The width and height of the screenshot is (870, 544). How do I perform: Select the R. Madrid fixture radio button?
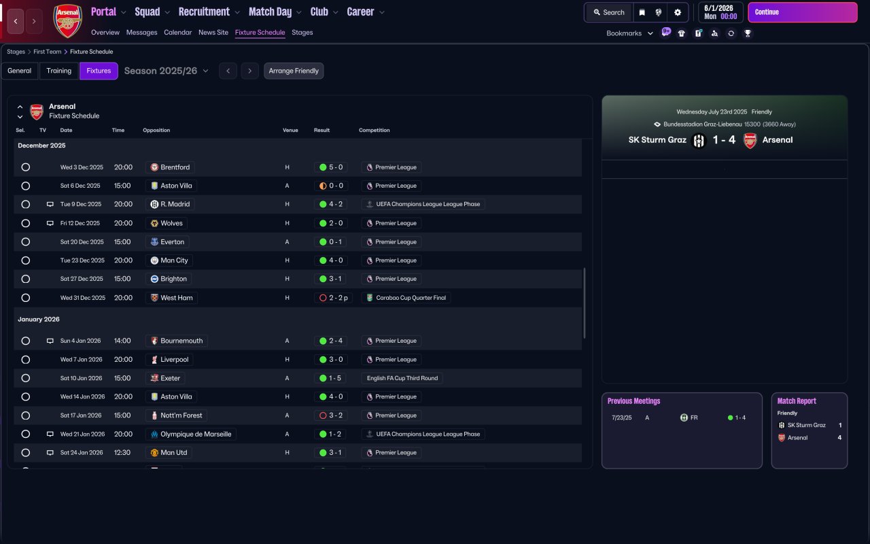26,204
